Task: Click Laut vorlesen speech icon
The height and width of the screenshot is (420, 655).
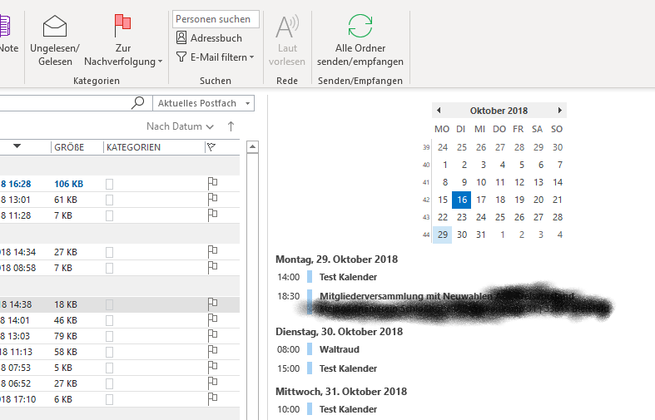Action: coord(287,27)
